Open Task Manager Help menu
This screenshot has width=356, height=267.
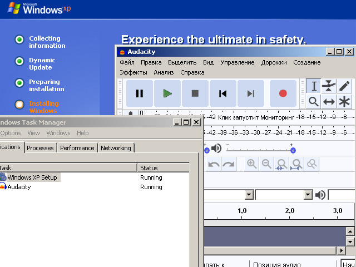point(83,133)
